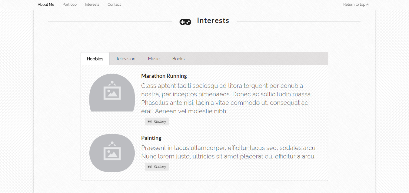Click the camera icon on Marathon Running's Gallery button
Screen dimensions: 409x193
pyautogui.click(x=149, y=121)
